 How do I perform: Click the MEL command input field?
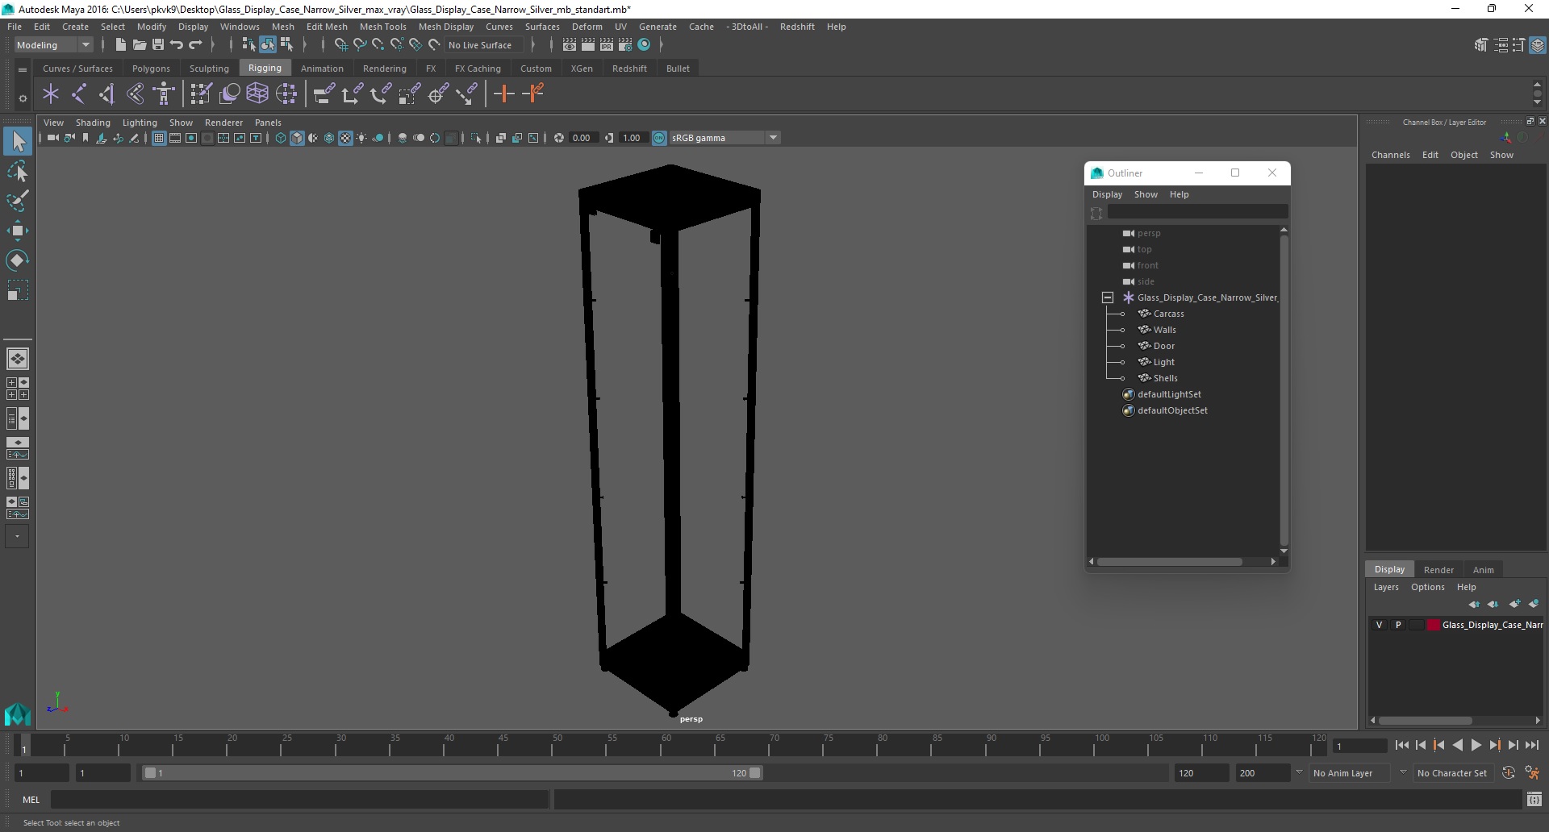(300, 800)
